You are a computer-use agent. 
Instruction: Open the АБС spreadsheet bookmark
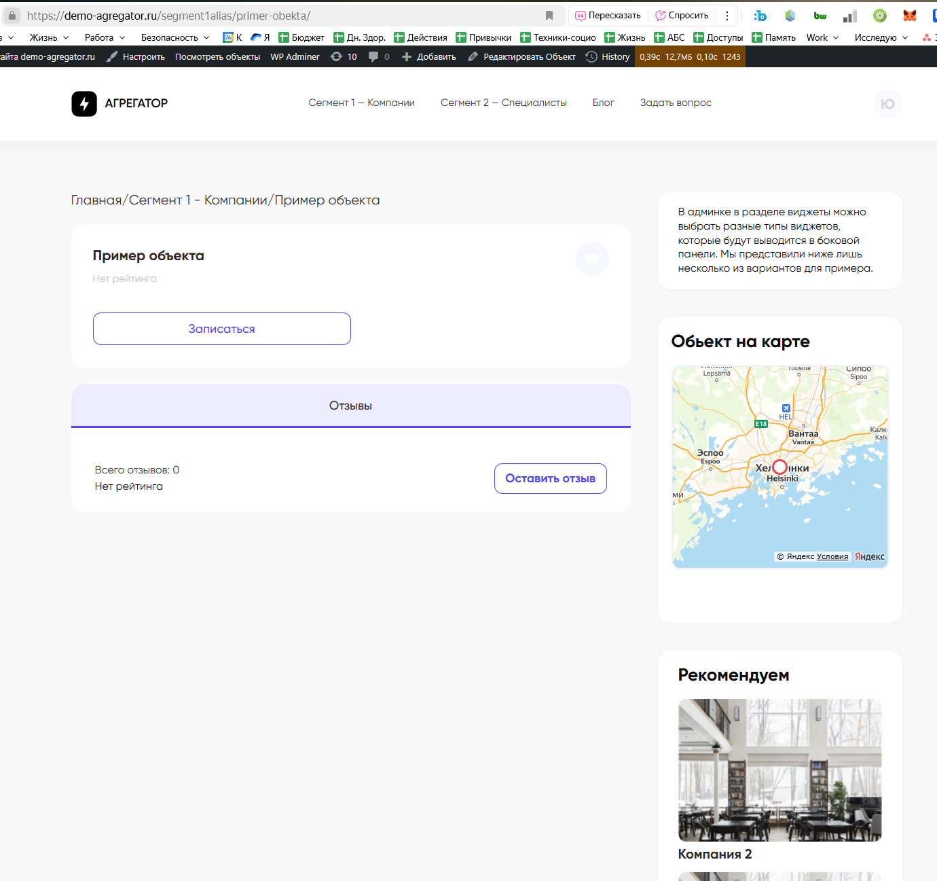[x=669, y=37]
